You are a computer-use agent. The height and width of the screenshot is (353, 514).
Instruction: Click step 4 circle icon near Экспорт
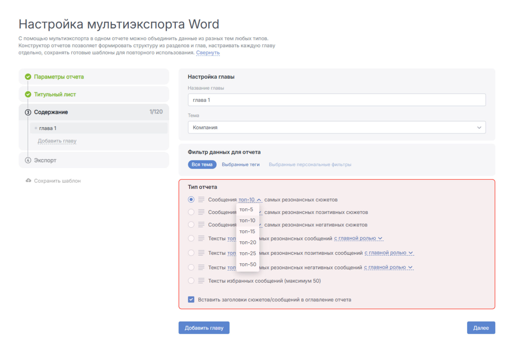point(28,160)
